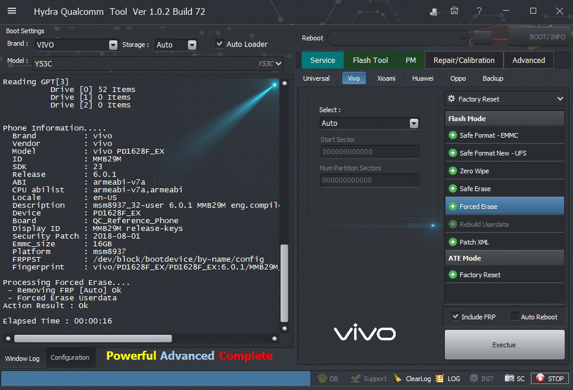573x390 pixels.
Task: Open help via the question mark icon
Action: point(479,11)
